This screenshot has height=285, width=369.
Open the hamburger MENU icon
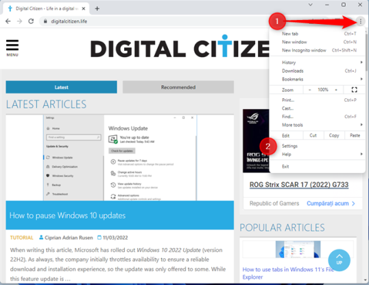pos(12,48)
